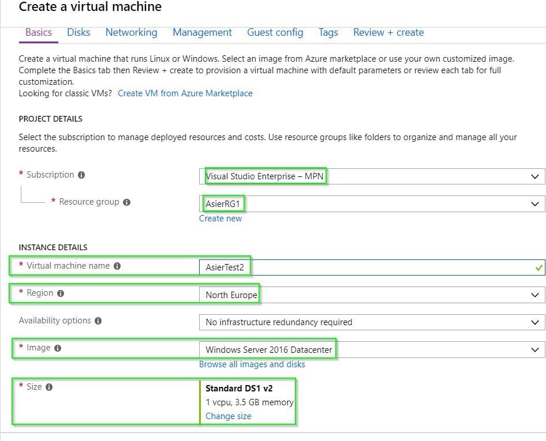Click the Availability options info icon
This screenshot has height=441, width=546.
pyautogui.click(x=98, y=321)
